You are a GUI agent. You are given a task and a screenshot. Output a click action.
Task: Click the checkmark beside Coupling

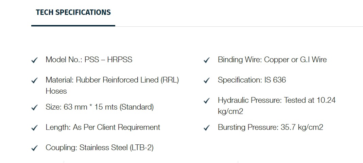[x=34, y=148]
